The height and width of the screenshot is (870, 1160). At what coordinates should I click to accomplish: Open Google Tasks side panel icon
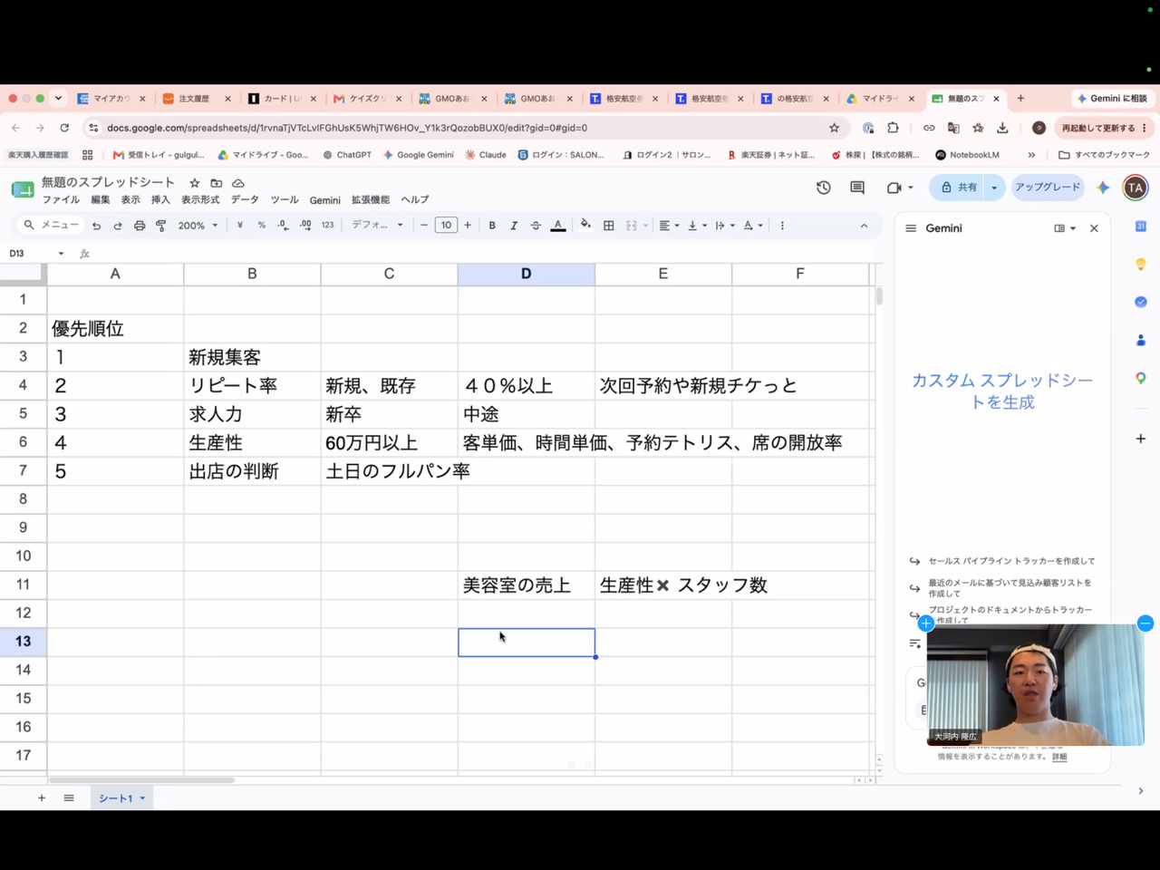pyautogui.click(x=1141, y=302)
